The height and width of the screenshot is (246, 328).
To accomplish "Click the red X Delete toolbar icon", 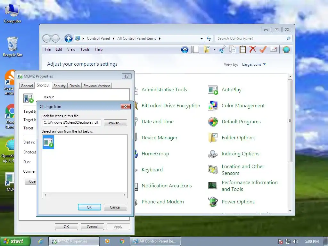I will 253,49.
